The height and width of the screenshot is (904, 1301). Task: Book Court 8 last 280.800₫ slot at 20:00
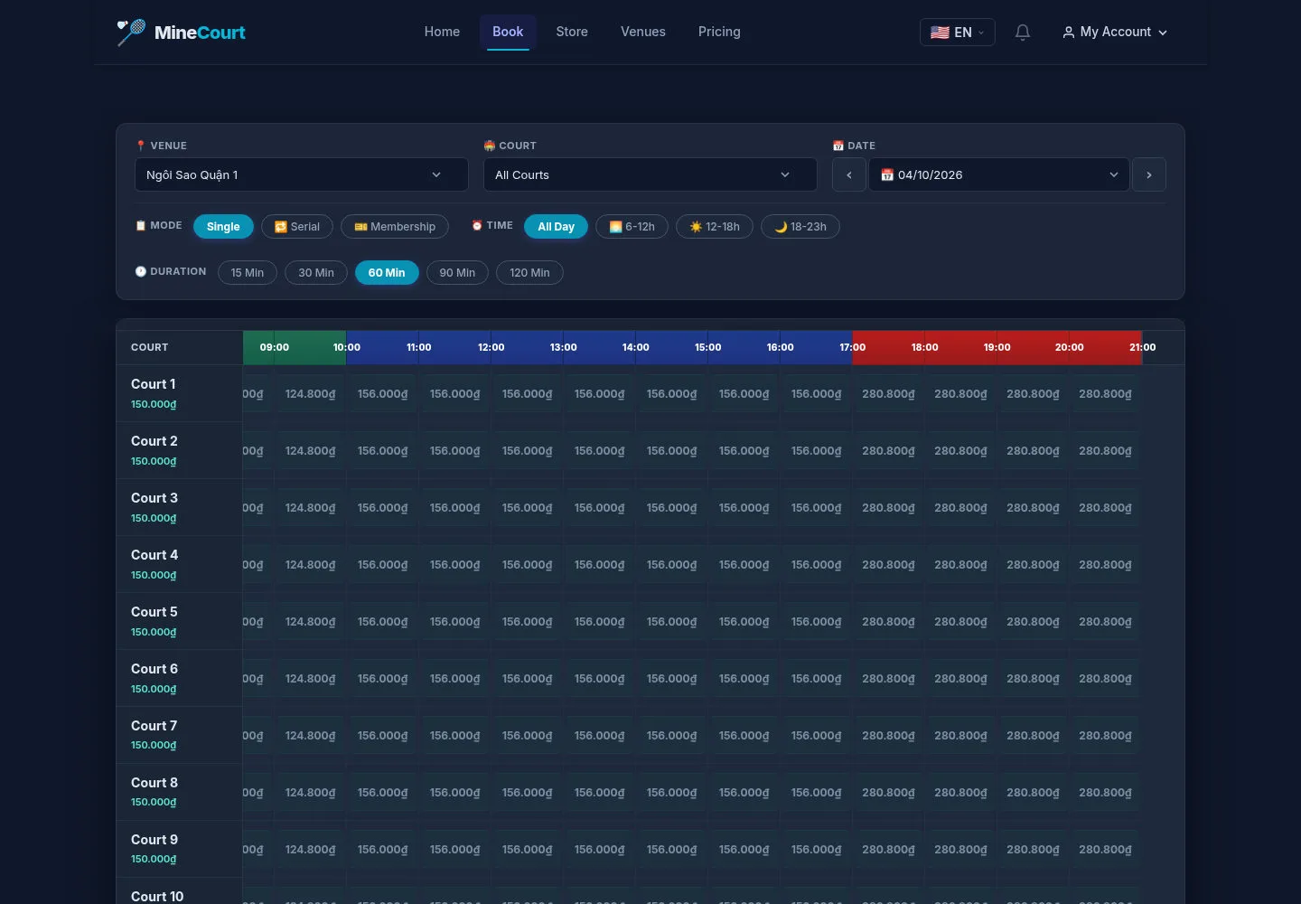click(x=1105, y=793)
